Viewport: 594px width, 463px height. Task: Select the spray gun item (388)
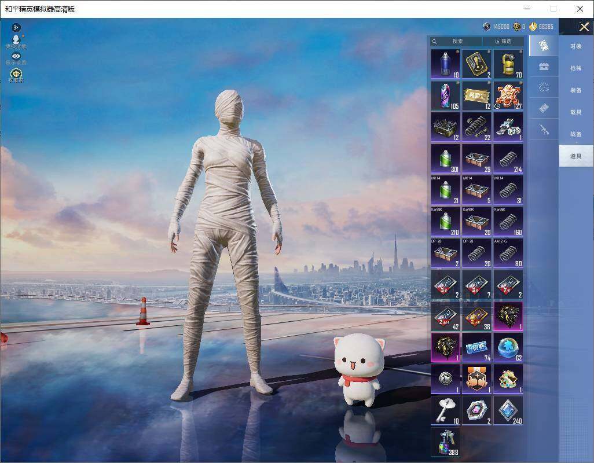point(446,442)
